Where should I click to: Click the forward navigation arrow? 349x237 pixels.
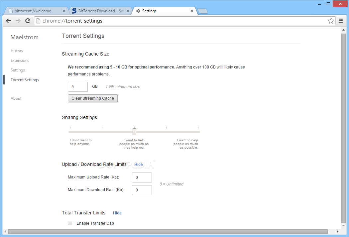[18, 21]
